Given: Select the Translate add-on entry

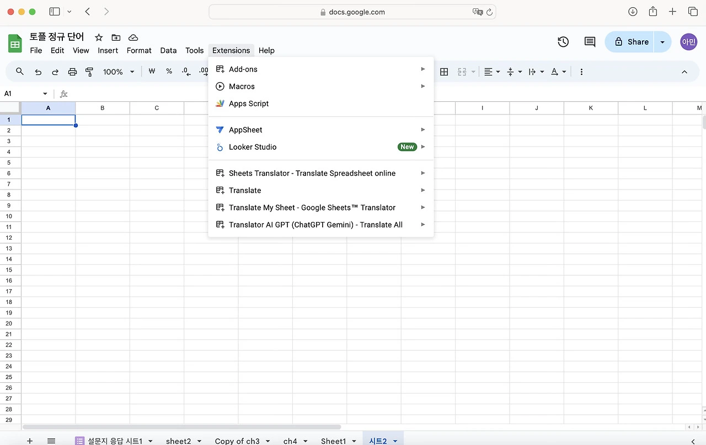Looking at the screenshot, I should tap(321, 190).
